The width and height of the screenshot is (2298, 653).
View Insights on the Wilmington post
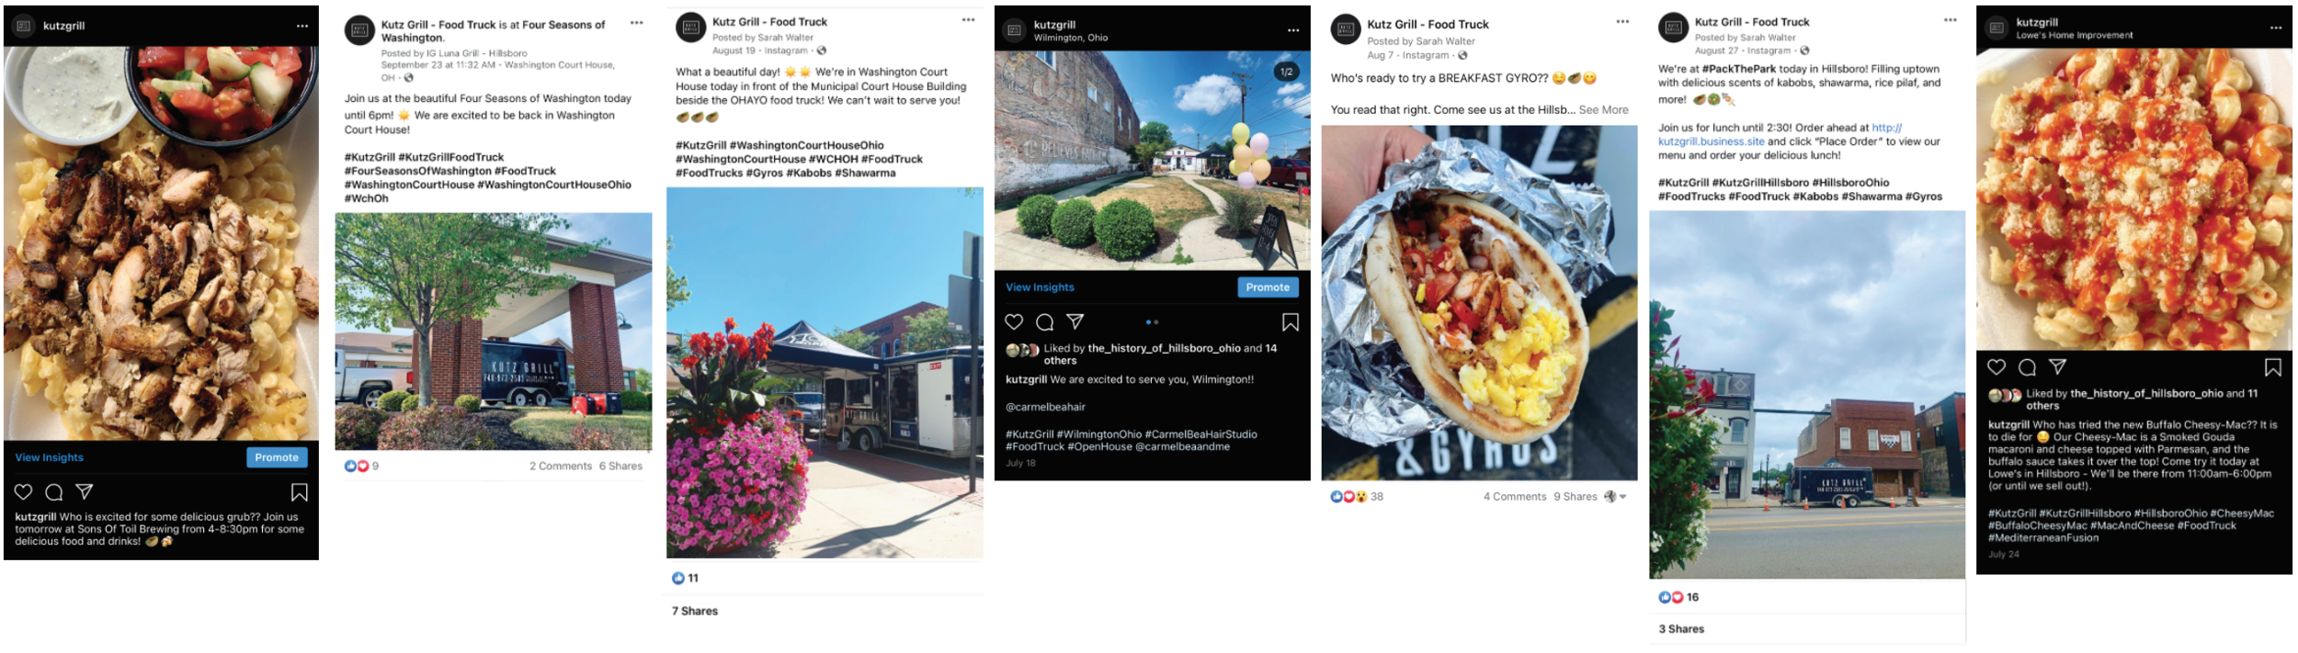click(x=1040, y=287)
